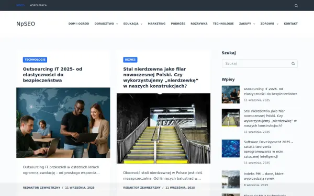Viewport: 314px width, 196px height.
Task: Open the Dom i Ogród menu item
Action: tap(78, 24)
